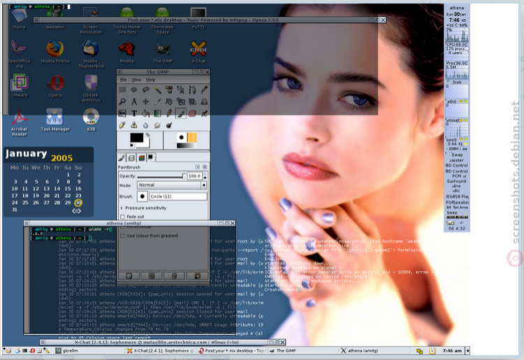Screen dimensions: 524x360
Task: Select the Color Picker eyedropper tool
Action: click(x=204, y=89)
